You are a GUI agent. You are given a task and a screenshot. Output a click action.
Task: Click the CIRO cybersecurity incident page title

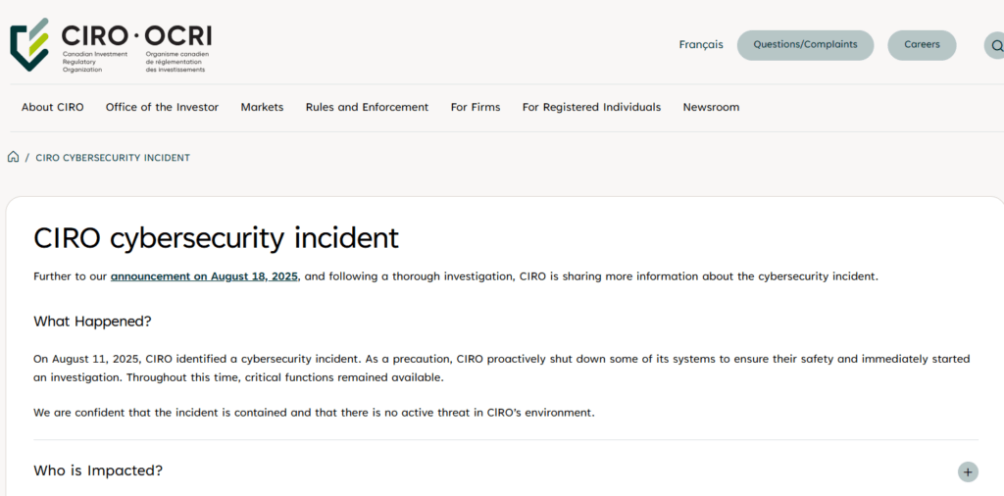(216, 238)
